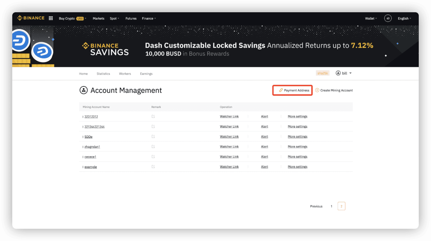Open Watcher Link for 321344321244

tap(229, 126)
